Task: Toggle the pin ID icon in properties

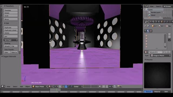Action: pyautogui.click(x=145, y=26)
